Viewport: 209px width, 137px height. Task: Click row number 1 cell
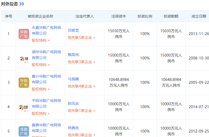(x=9, y=34)
